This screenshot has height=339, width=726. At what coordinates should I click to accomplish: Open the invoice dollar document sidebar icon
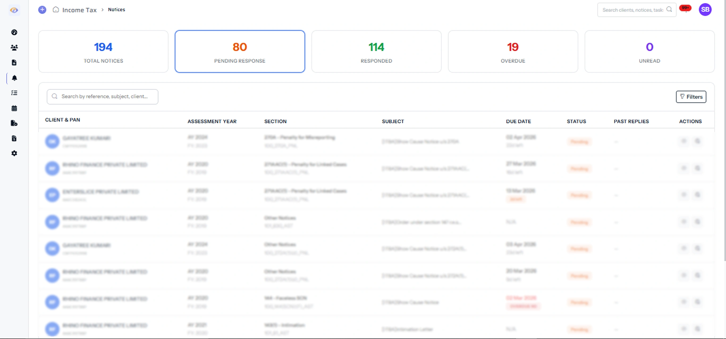pos(14,138)
